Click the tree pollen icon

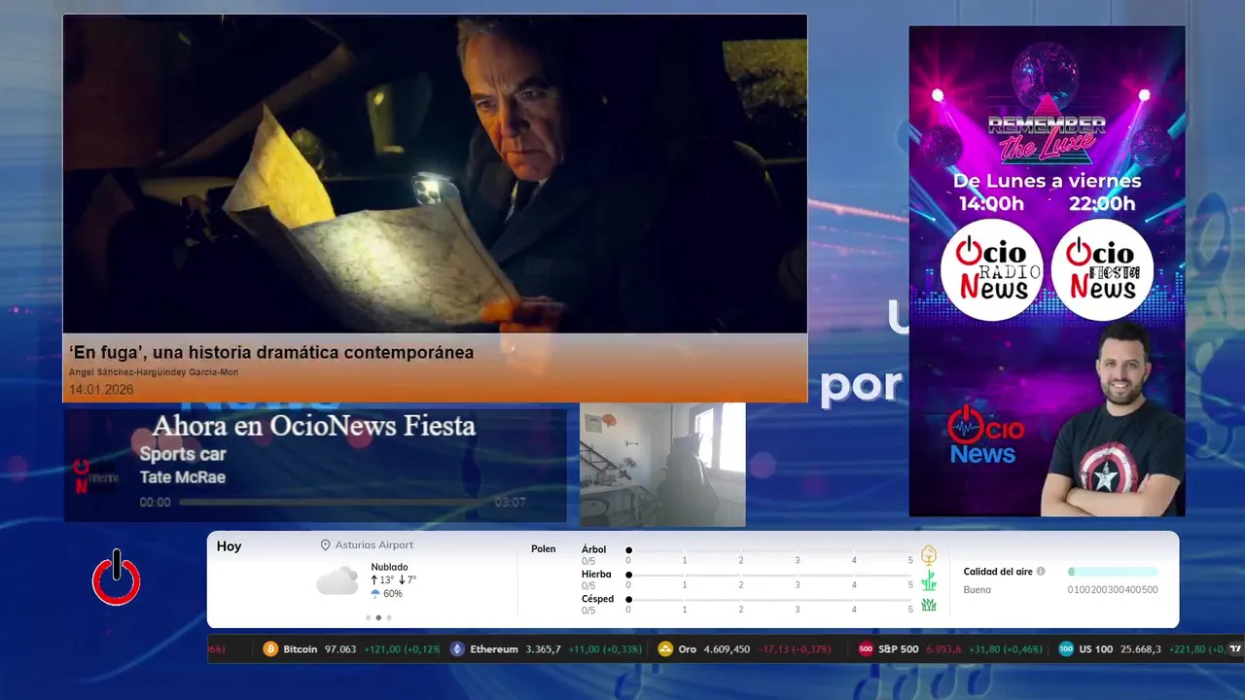tap(929, 555)
